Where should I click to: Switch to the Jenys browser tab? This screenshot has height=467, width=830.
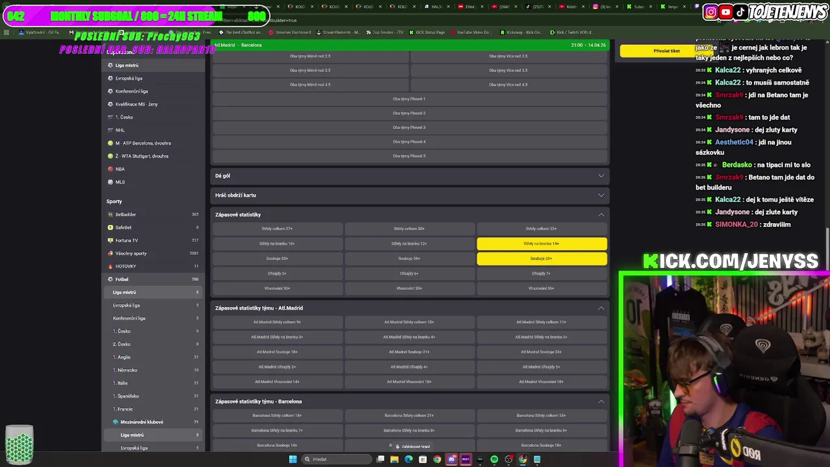coord(672,6)
